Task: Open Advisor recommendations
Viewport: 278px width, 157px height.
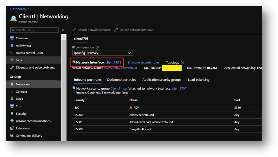Action: tap(33, 121)
